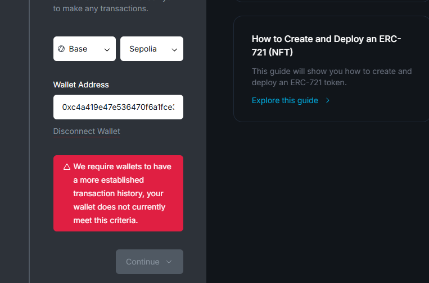Click the Disconnect Wallet link
This screenshot has height=283, width=429.
tap(87, 131)
